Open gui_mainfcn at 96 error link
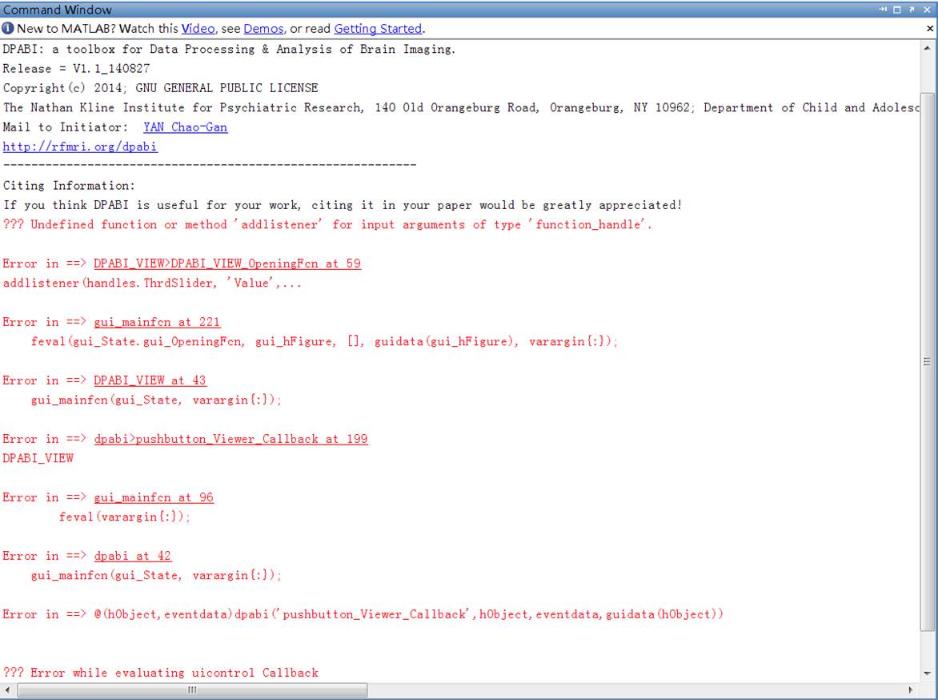 tap(154, 497)
